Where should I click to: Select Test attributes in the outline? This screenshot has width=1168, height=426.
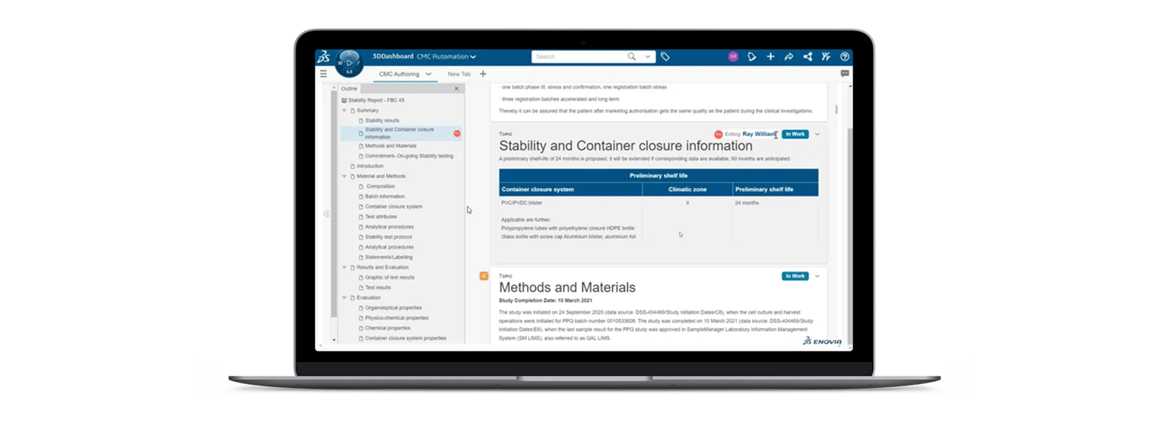pyautogui.click(x=381, y=217)
